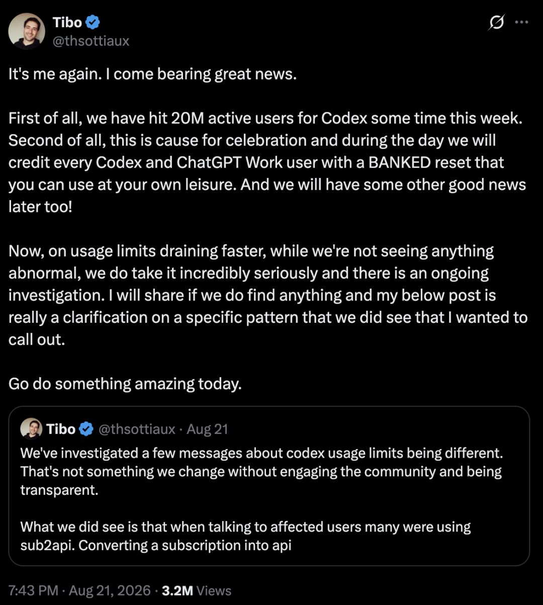Open Tibo's large profile avatar in the header
543x605 pixels.
click(x=27, y=31)
